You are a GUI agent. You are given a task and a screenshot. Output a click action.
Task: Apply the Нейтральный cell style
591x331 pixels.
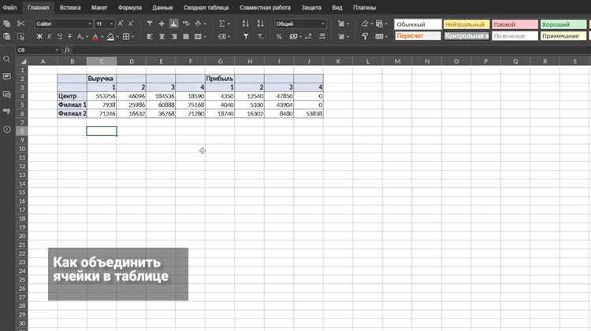pos(466,24)
